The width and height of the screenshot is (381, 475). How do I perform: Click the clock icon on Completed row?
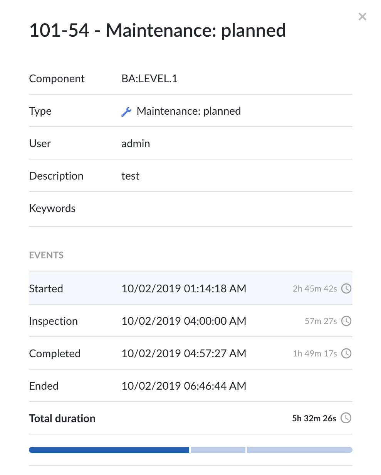346,353
